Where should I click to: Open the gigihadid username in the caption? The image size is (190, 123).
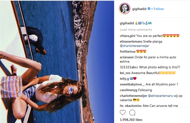coord(127,23)
